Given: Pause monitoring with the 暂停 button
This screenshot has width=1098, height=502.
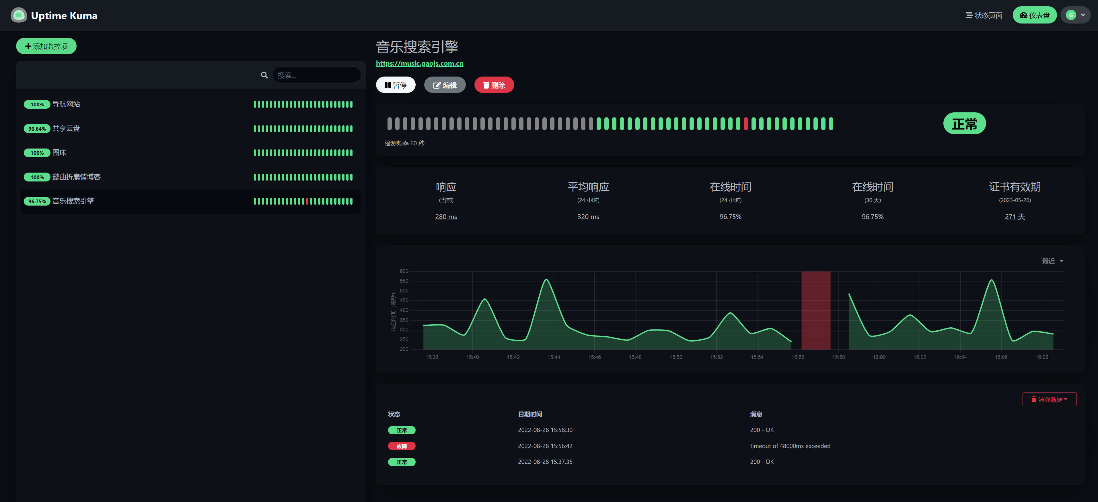Looking at the screenshot, I should click(396, 85).
